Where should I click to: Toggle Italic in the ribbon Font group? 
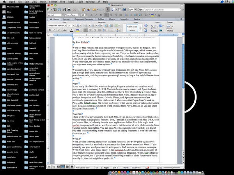(54, 30)
